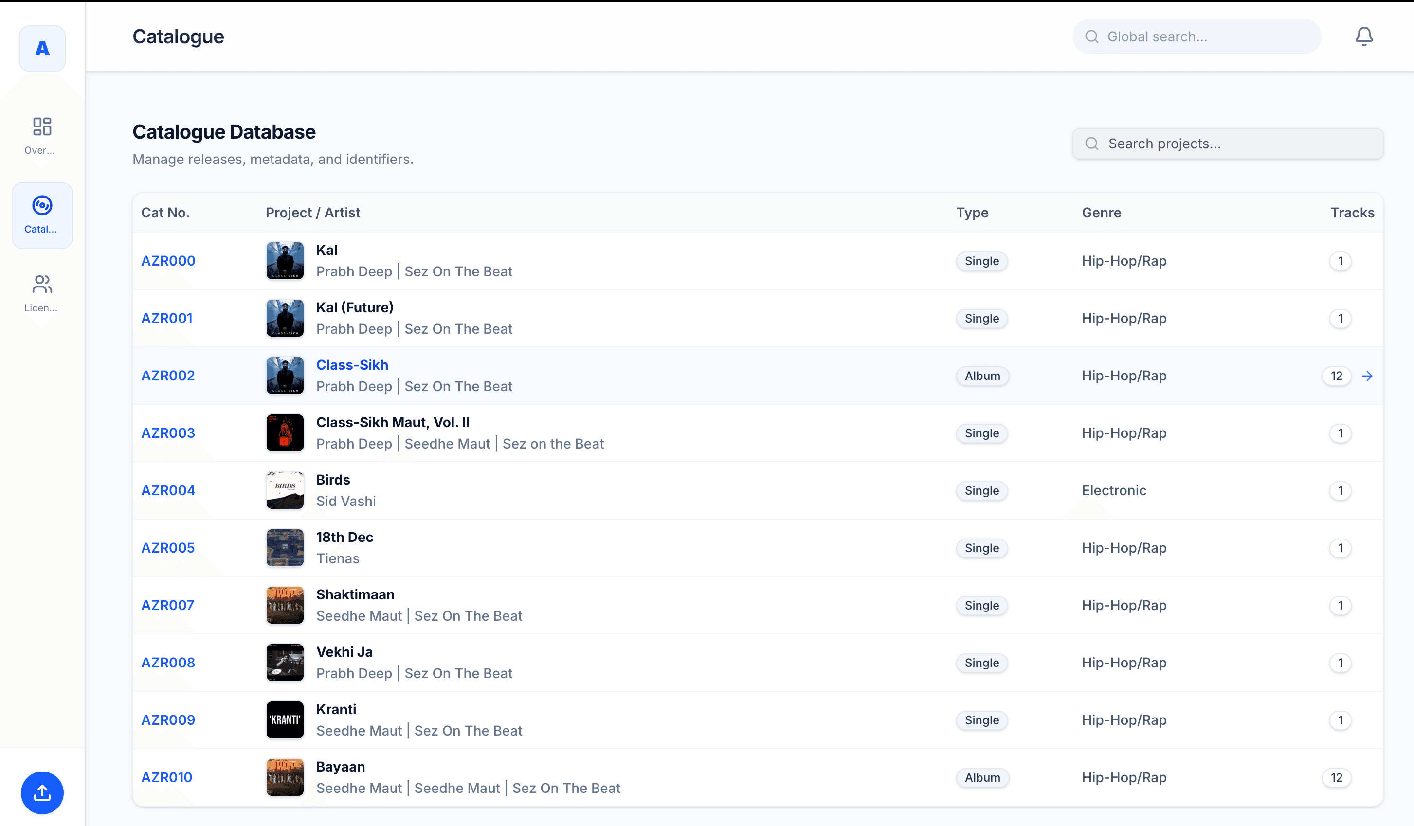Viewport: 1414px width, 826px height.
Task: Open release AZR000 via its link
Action: [x=168, y=260]
